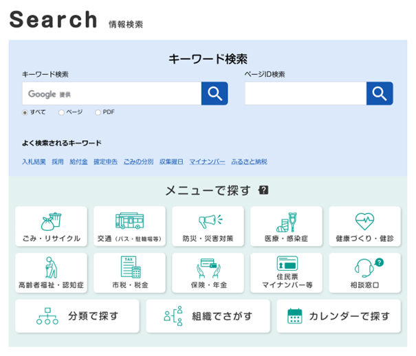This screenshot has width=416, height=356.
Task: Click the 相談窓口 menu label
Action: click(365, 285)
